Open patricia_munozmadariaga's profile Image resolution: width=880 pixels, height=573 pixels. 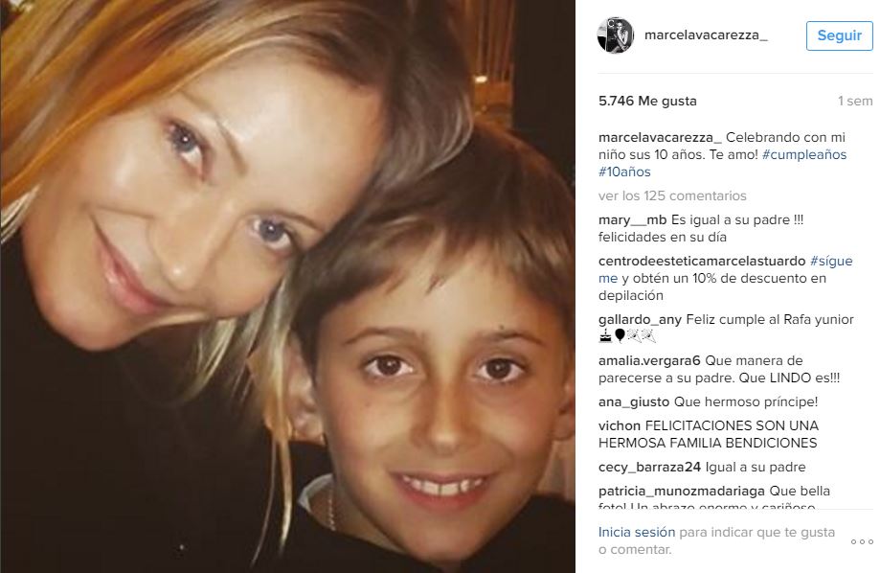pos(682,491)
